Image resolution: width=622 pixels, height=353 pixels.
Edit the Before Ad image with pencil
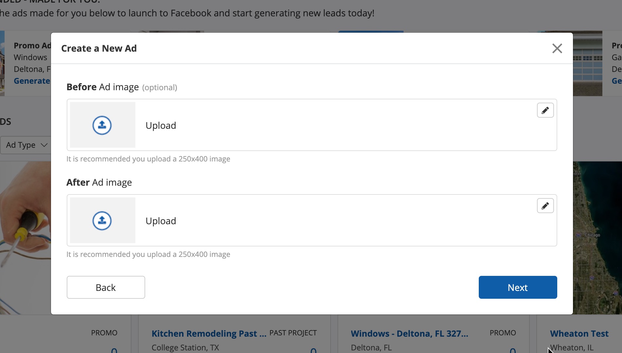click(545, 110)
